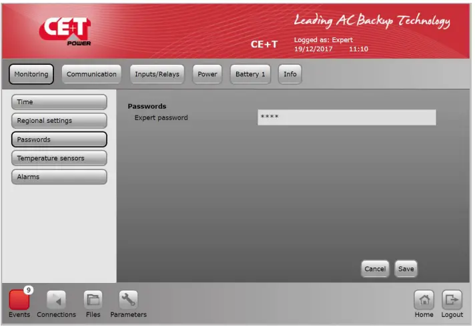
Task: Open the Inputs/Relays tab
Action: click(157, 74)
